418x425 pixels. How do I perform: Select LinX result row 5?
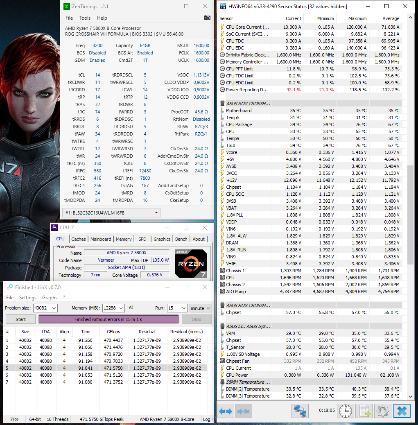point(106,368)
